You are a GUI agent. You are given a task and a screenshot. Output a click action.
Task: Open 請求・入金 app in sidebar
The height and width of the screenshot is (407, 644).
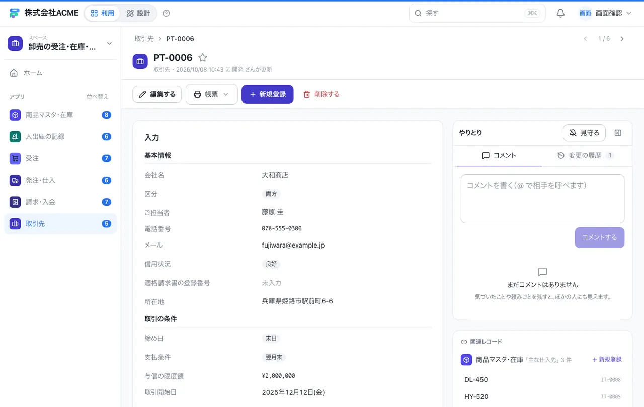[60, 202]
